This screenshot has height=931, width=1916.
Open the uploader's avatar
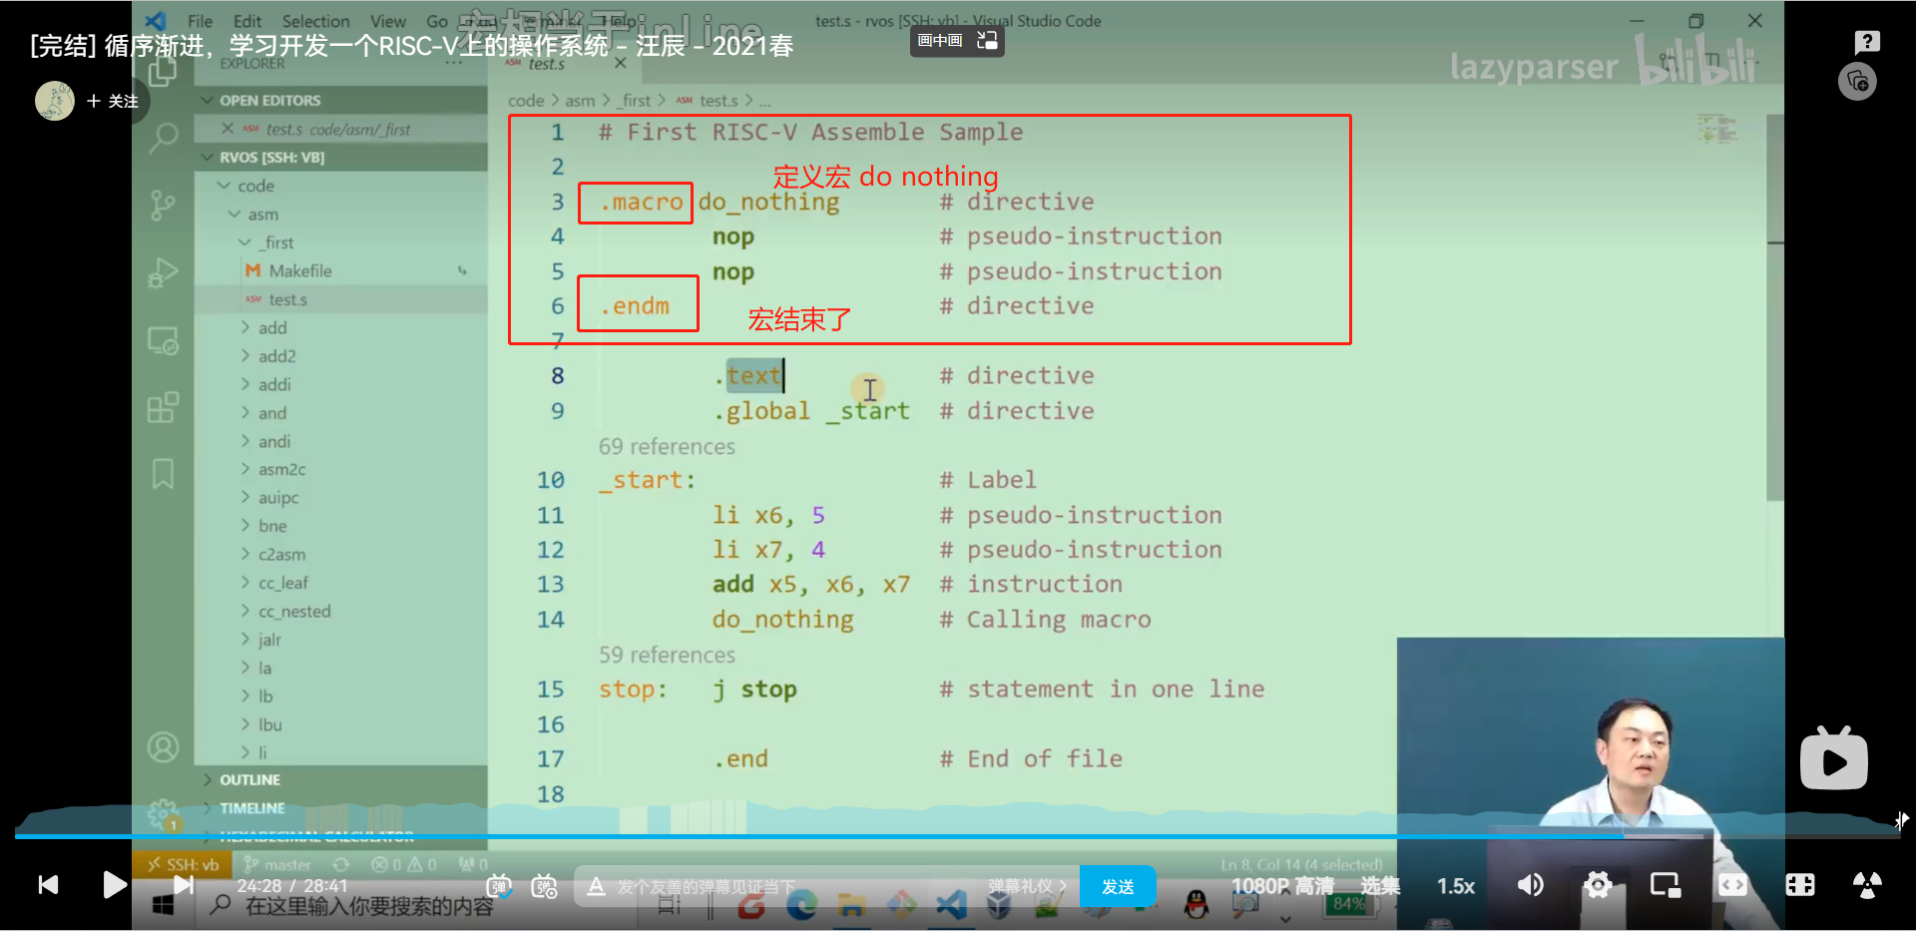pos(55,101)
